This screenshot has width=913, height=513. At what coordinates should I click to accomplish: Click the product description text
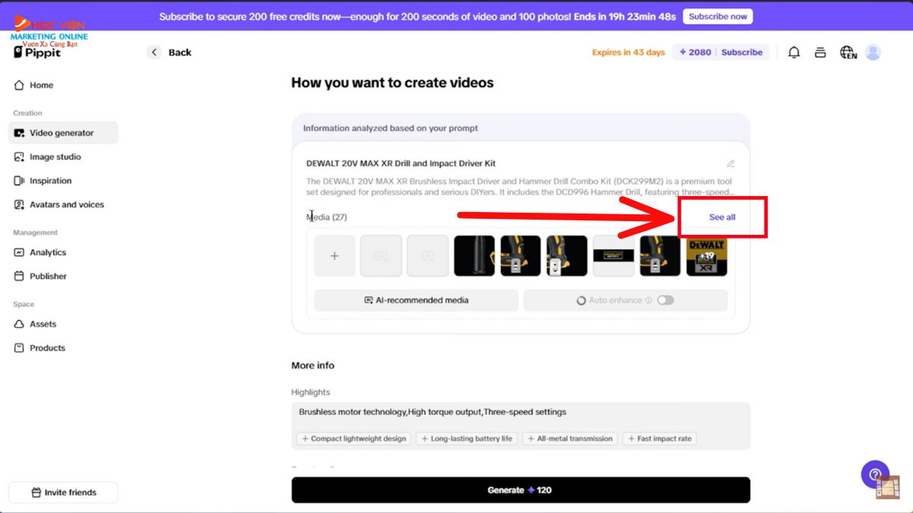tap(520, 187)
